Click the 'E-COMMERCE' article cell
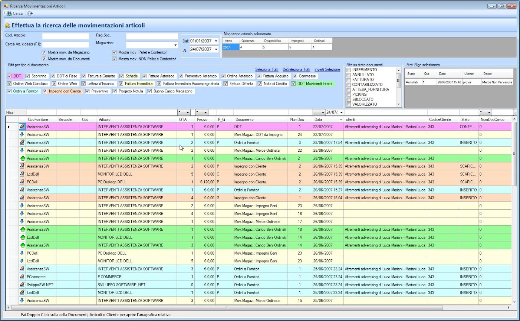520x321 pixels. coord(137,277)
